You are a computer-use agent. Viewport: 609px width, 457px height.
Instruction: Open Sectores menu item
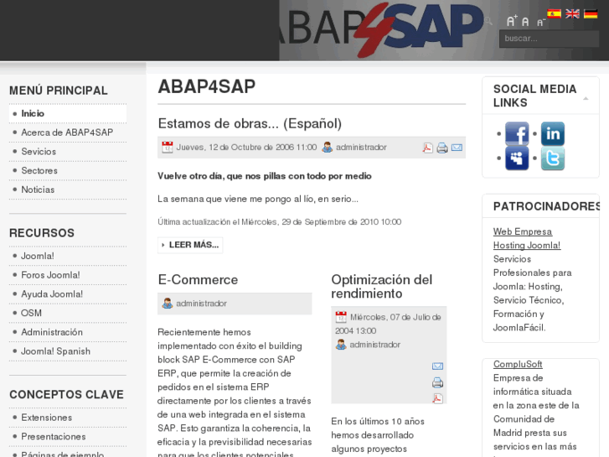[39, 171]
